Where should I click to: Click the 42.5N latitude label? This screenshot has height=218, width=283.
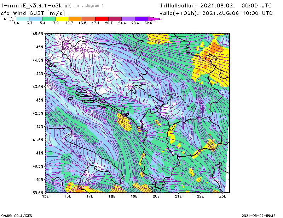click(x=38, y=113)
